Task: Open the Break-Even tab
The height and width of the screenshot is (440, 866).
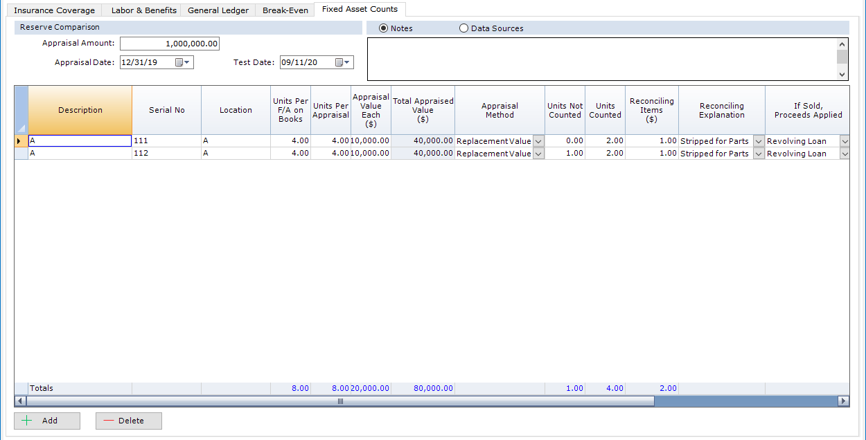Action: [285, 10]
